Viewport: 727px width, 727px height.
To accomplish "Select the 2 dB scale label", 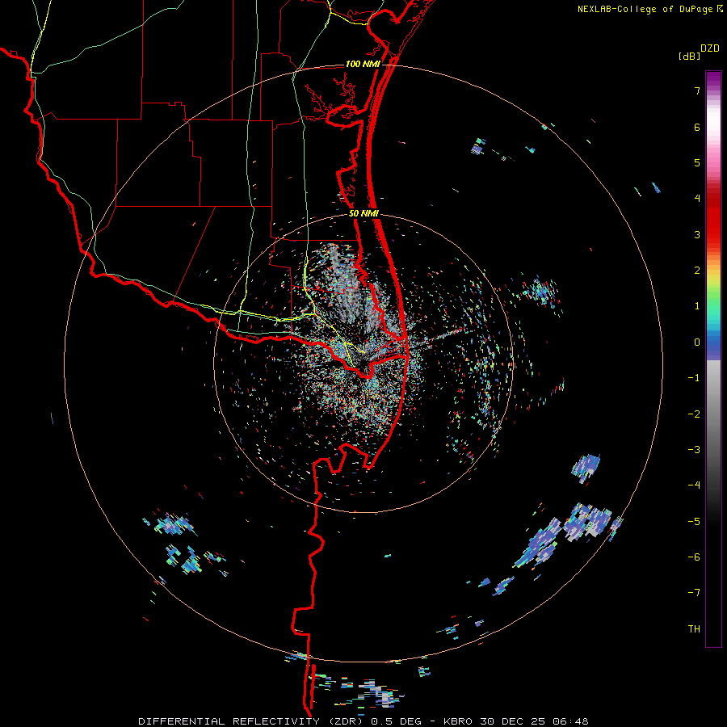I will pyautogui.click(x=697, y=271).
